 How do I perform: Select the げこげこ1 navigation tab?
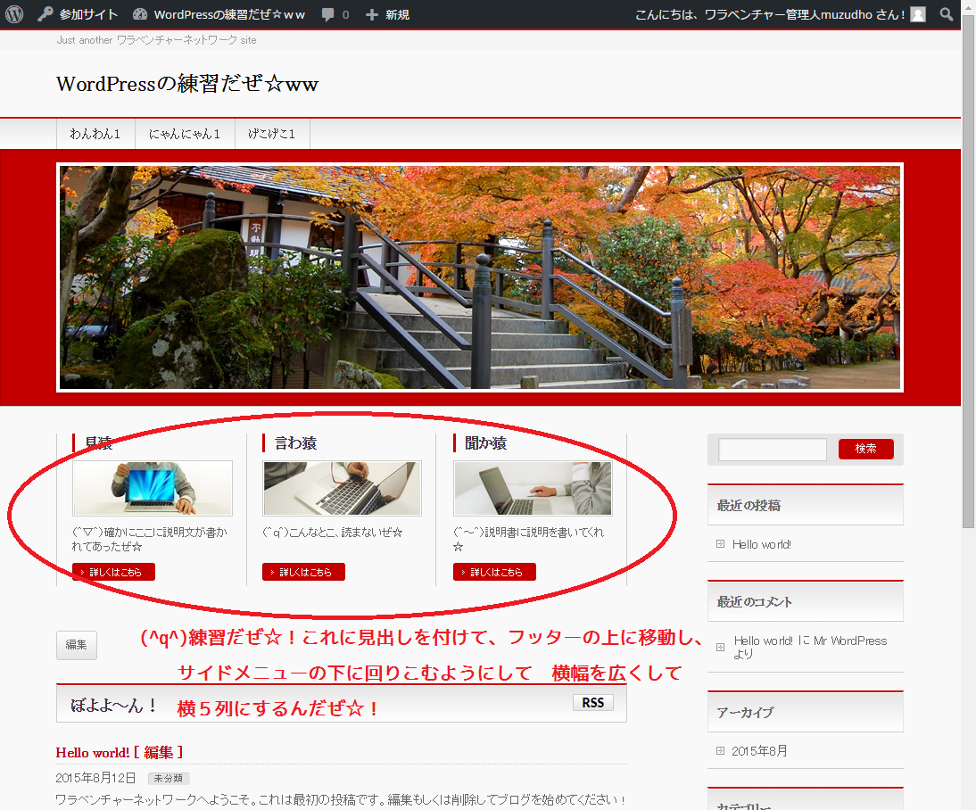coord(272,134)
